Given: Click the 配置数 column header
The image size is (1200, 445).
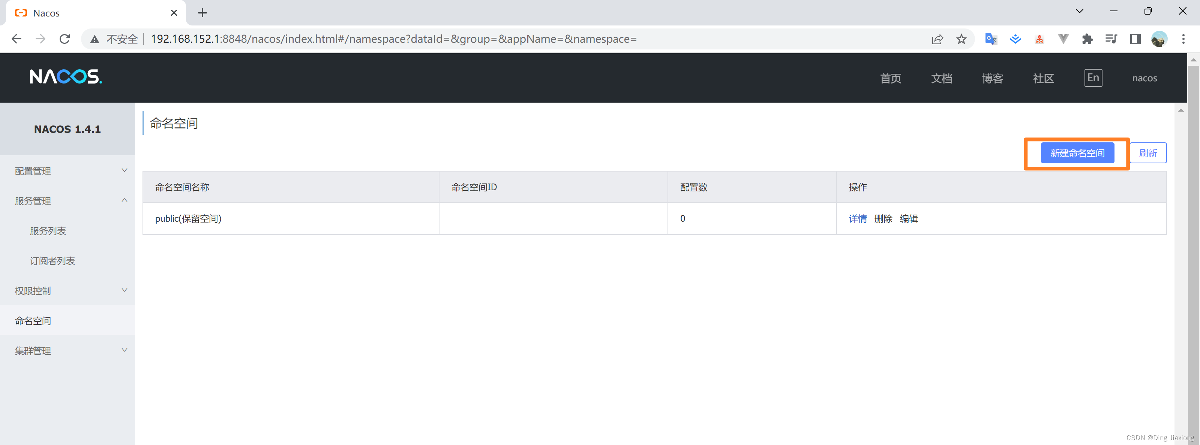Looking at the screenshot, I should coord(752,187).
